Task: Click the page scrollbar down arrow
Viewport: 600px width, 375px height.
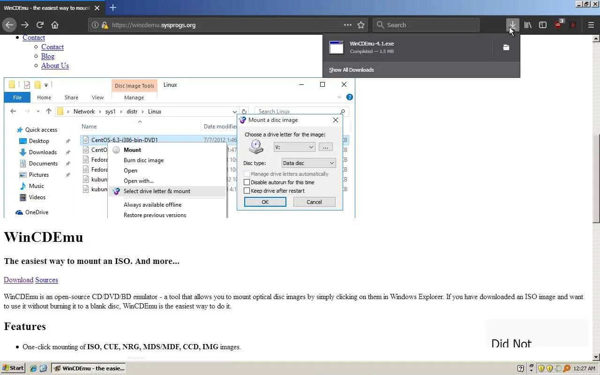Action: pyautogui.click(x=596, y=357)
